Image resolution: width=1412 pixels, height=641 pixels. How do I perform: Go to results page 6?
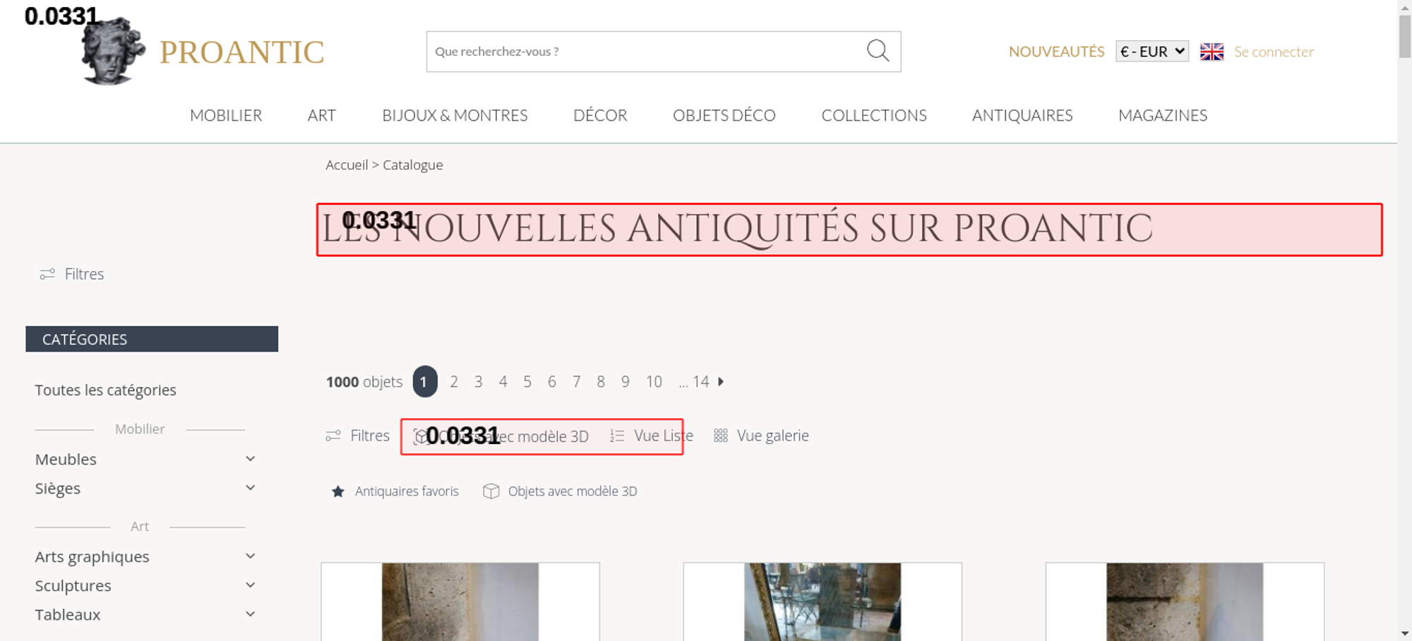(552, 382)
